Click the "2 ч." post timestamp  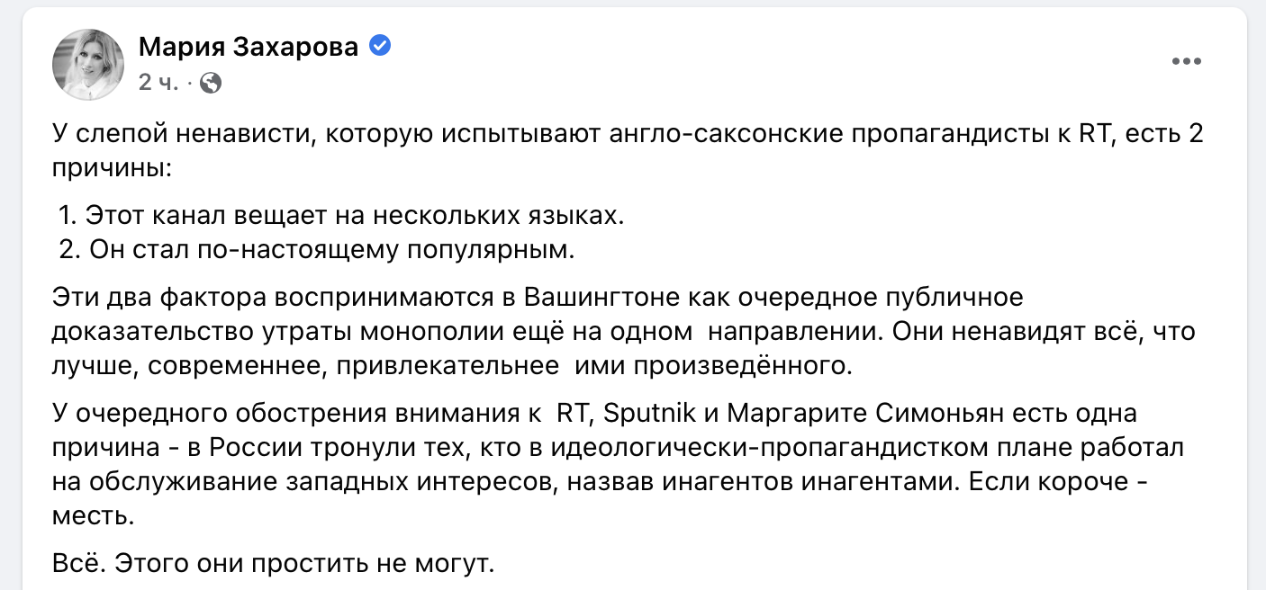coord(158,84)
